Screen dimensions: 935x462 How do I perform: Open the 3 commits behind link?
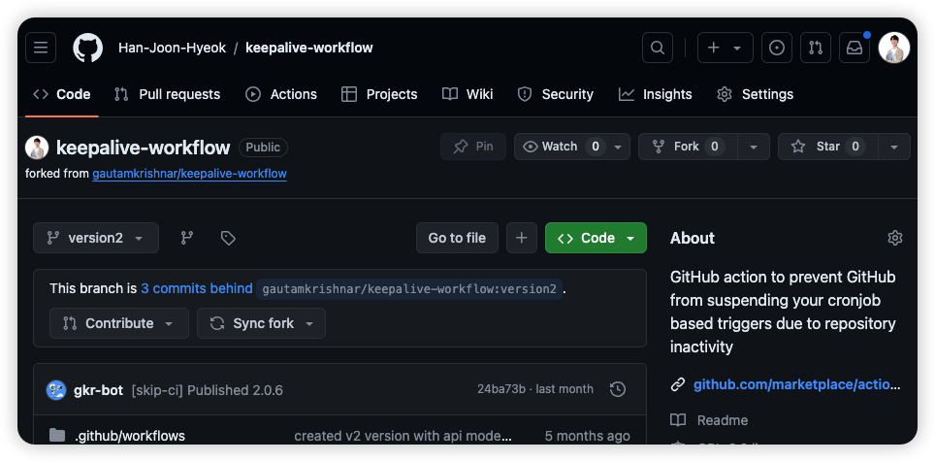(197, 288)
